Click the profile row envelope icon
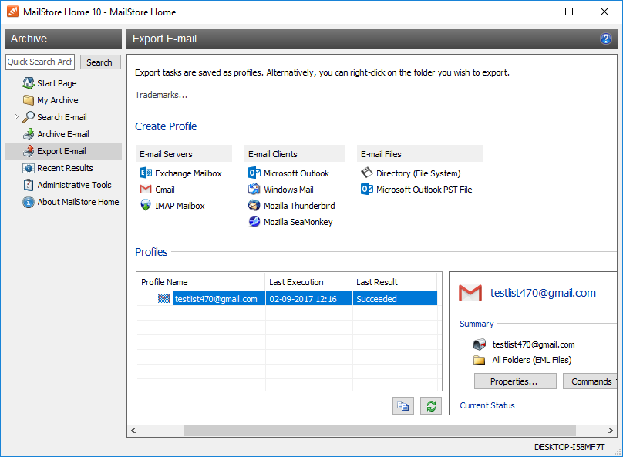The width and height of the screenshot is (623, 457). tap(164, 298)
